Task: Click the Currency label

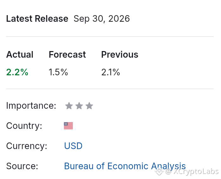Action: click(x=27, y=146)
